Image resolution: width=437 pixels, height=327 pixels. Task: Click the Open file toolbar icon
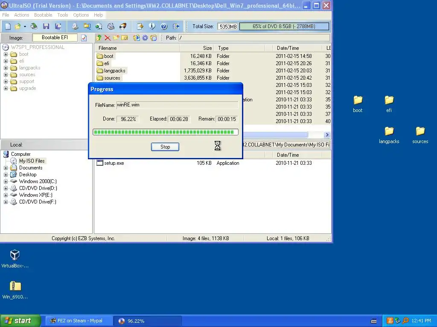pos(17,26)
